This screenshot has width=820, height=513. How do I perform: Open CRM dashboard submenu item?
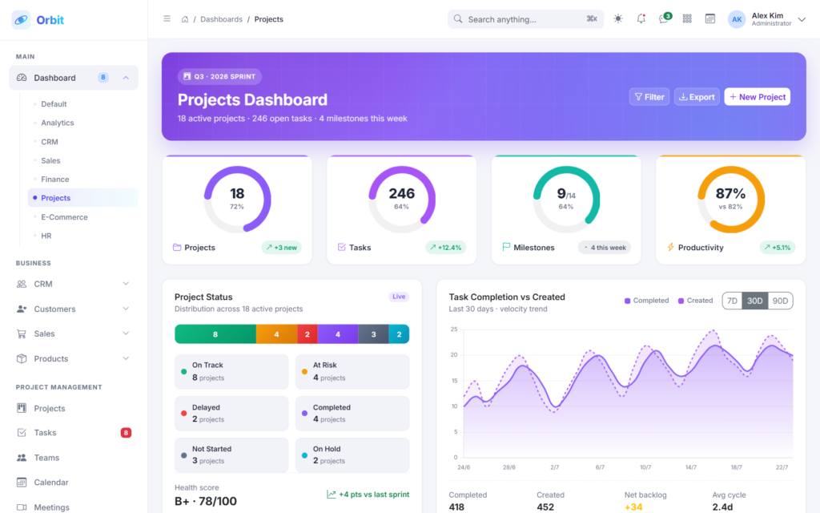[x=83, y=142]
